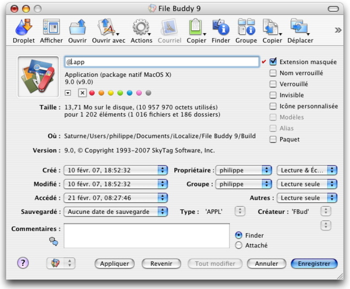The image size is (350, 289).
Task: Click the Courriel stamp icon
Action: (169, 27)
